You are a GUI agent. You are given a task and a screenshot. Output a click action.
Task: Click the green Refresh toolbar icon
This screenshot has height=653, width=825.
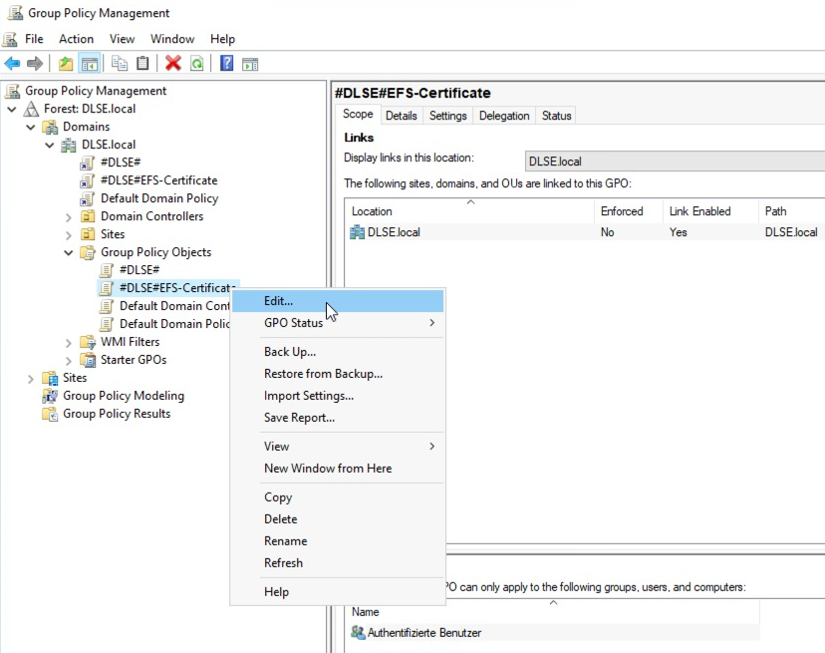[x=196, y=64]
